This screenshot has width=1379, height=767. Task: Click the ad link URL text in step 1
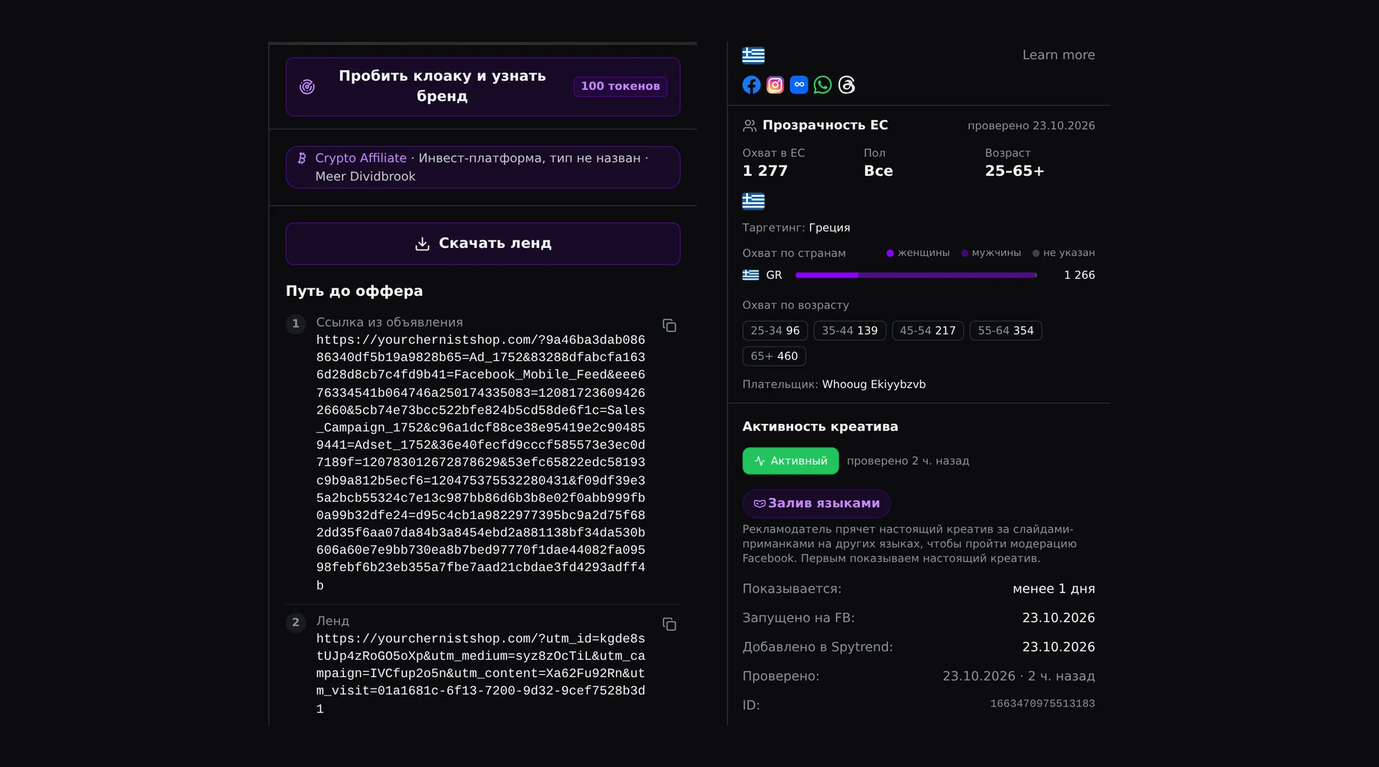480,462
